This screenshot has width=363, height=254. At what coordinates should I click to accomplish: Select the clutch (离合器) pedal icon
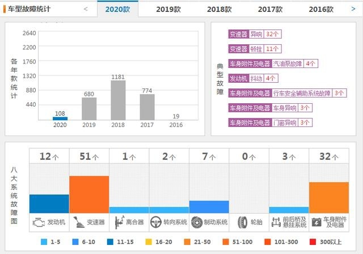coord(120,222)
